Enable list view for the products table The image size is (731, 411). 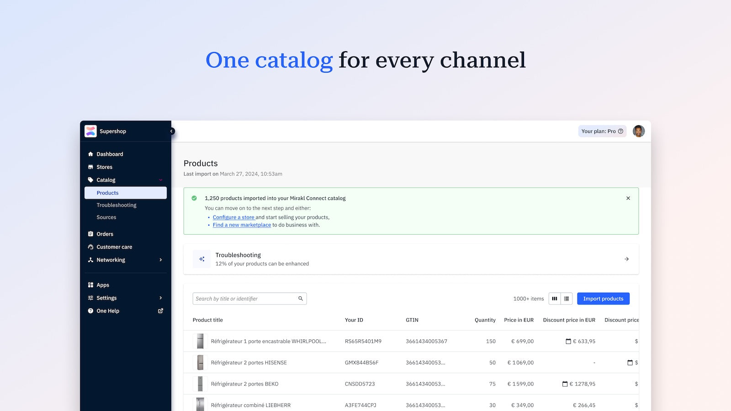[567, 298]
